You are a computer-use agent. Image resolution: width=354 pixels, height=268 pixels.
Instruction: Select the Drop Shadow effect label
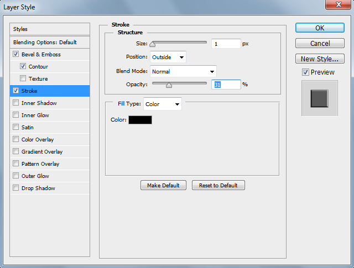[38, 188]
